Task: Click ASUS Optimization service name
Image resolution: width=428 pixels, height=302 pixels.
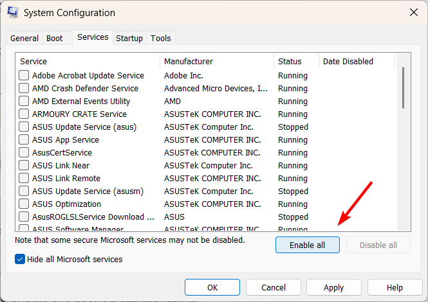Action: coord(66,204)
